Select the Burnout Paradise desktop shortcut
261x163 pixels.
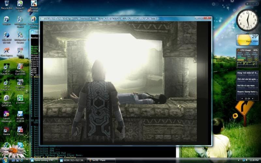point(34,6)
